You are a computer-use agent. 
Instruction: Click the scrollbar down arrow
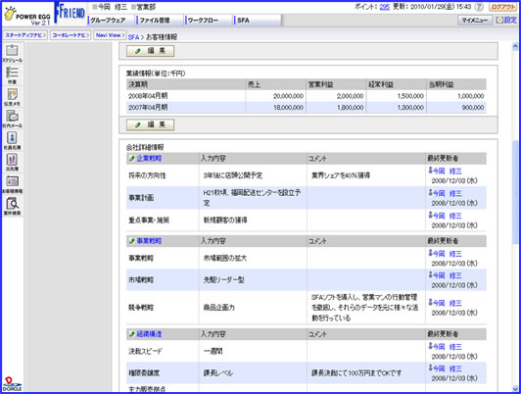pos(515,388)
